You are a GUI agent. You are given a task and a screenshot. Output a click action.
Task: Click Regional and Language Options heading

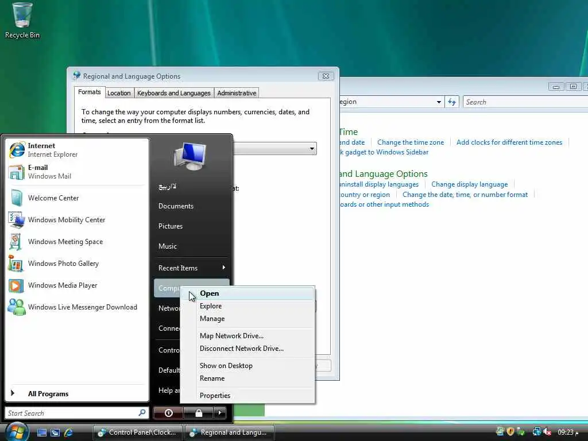pos(383,174)
